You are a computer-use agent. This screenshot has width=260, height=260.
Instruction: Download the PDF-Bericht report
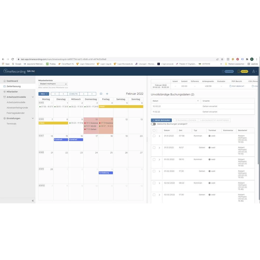point(237,86)
